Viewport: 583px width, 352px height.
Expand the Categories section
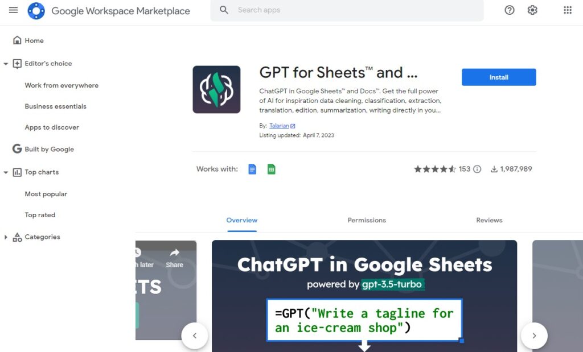[x=5, y=237]
